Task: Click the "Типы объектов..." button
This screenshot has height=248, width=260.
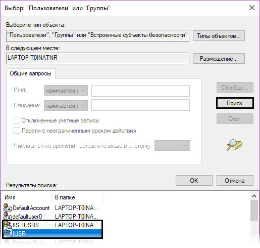Action: click(219, 35)
